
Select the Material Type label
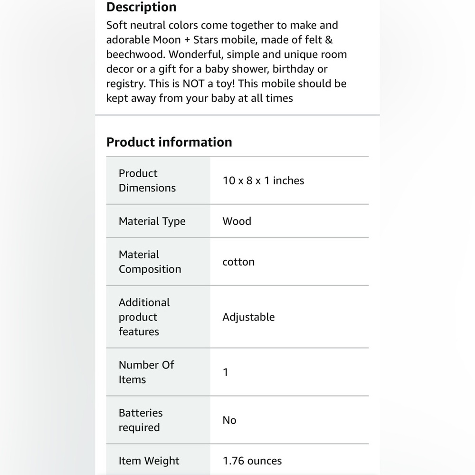(152, 221)
